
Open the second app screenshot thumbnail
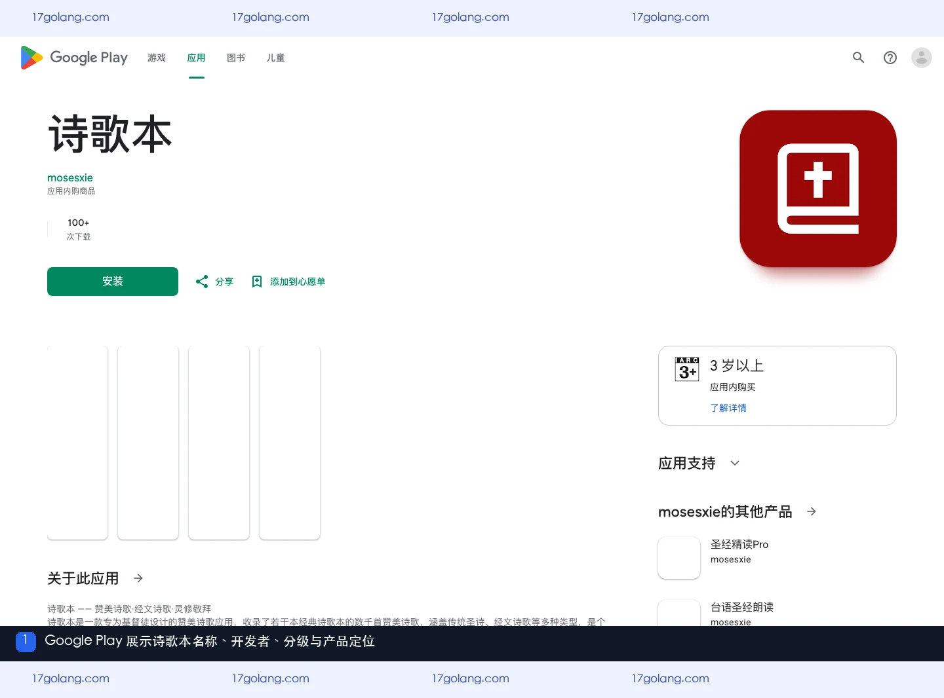[148, 443]
